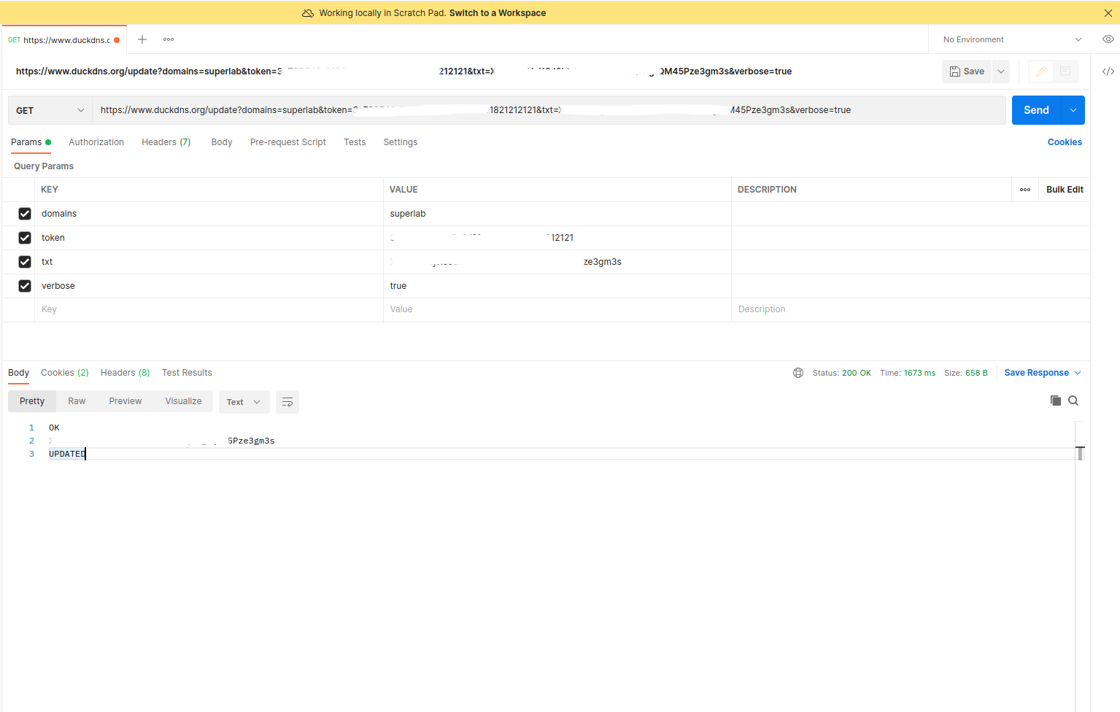Click the verbose value true cell

pyautogui.click(x=557, y=286)
